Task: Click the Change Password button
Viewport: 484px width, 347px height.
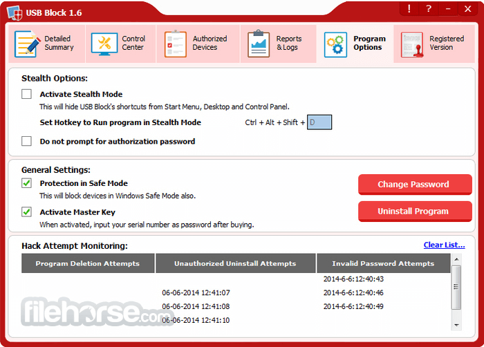Action: pos(415,185)
